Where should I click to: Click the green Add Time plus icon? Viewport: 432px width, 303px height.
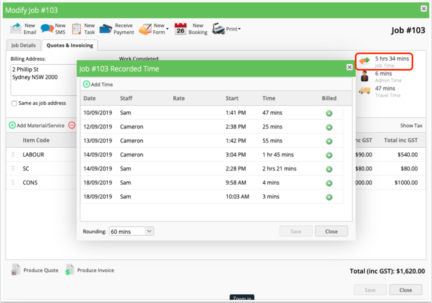coord(86,84)
